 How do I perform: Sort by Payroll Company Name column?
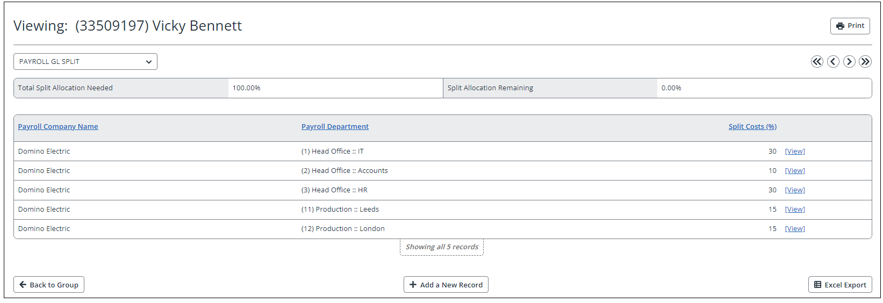tap(58, 127)
